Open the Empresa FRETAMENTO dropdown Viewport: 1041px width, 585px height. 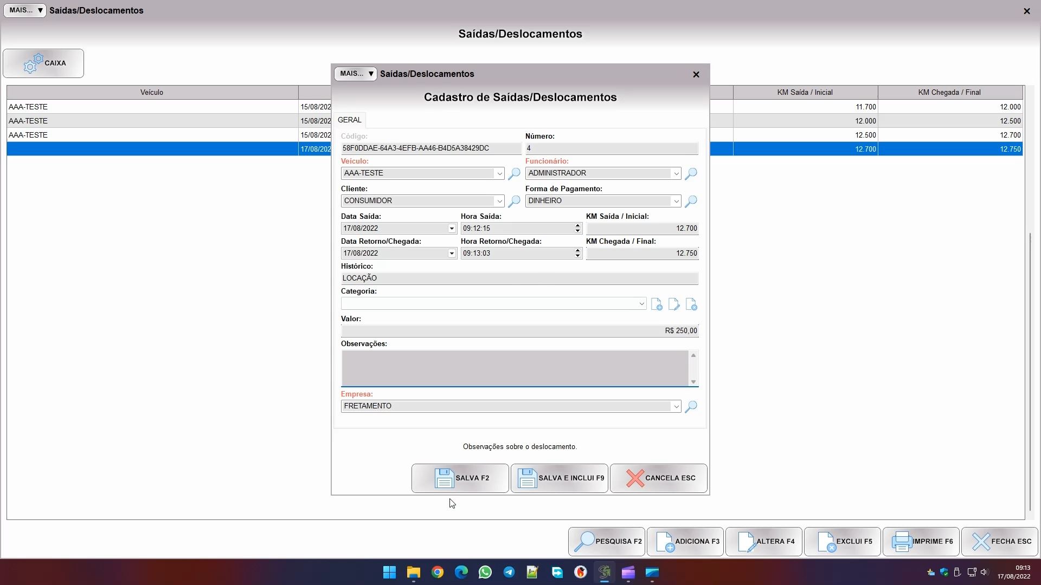pos(676,406)
